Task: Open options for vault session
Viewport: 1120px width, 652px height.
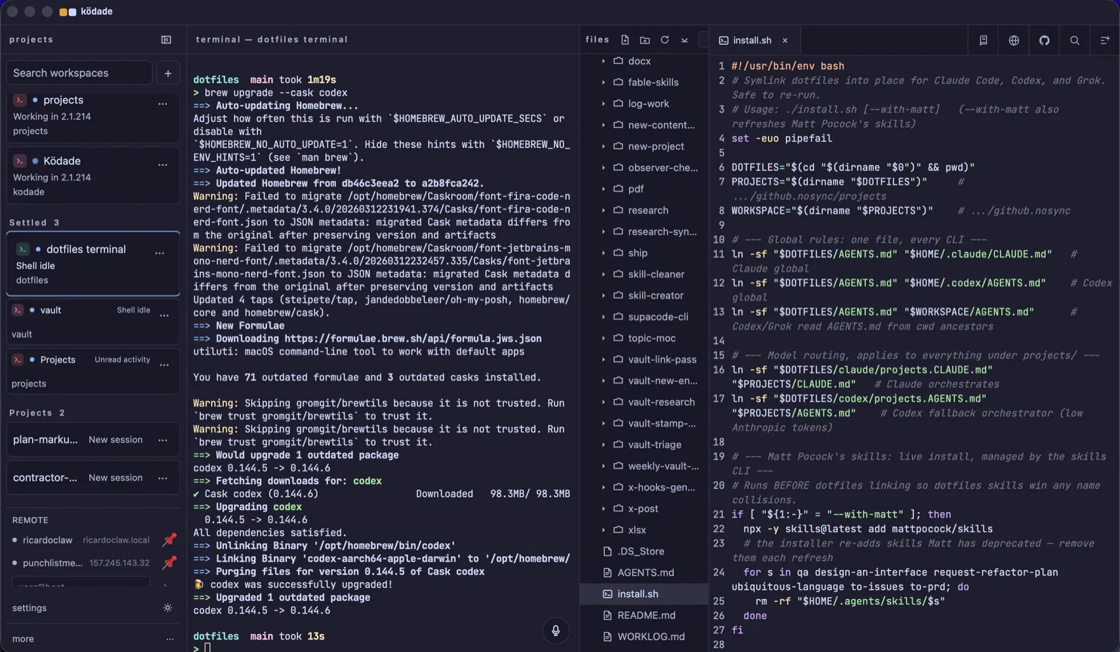Action: coord(164,315)
